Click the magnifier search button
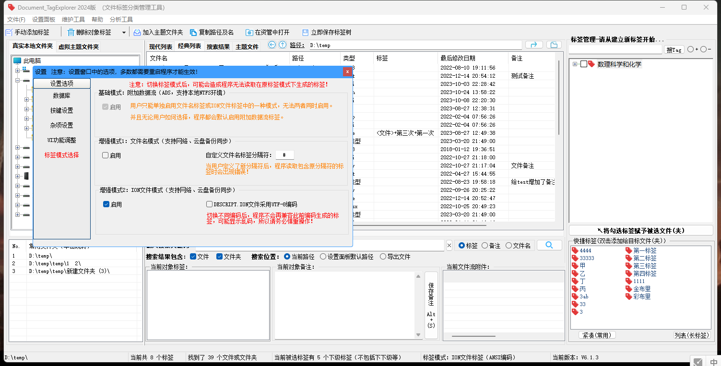Screen dimensions: 721x366 549,245
